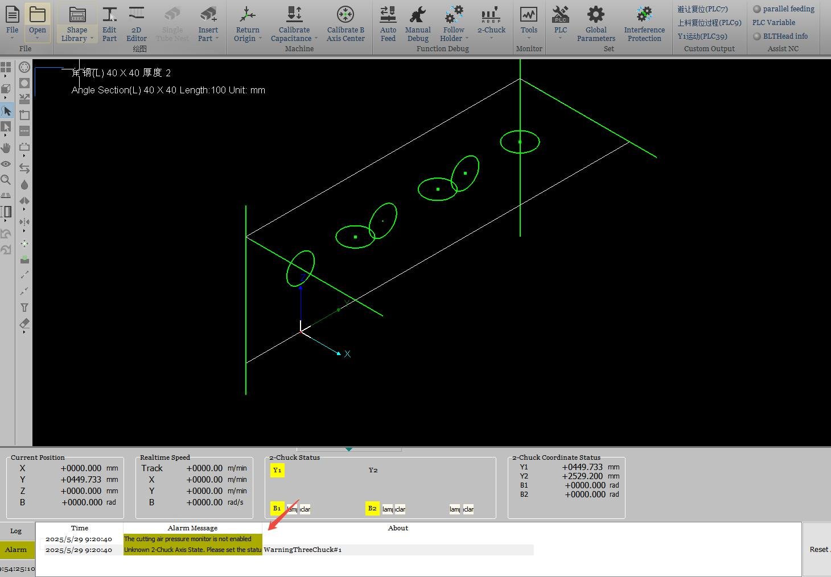Expand the Follow Holder dropdown arrow
Viewport: 831px width, 577px height.
coord(467,39)
